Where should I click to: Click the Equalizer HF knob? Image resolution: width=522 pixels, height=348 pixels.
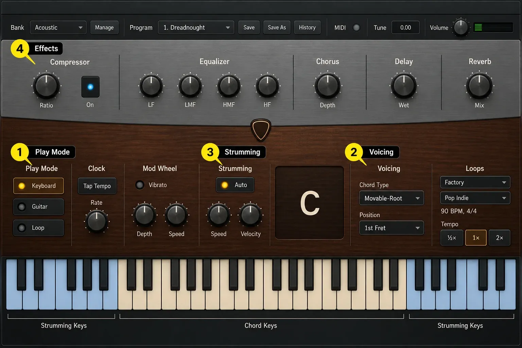click(x=267, y=86)
